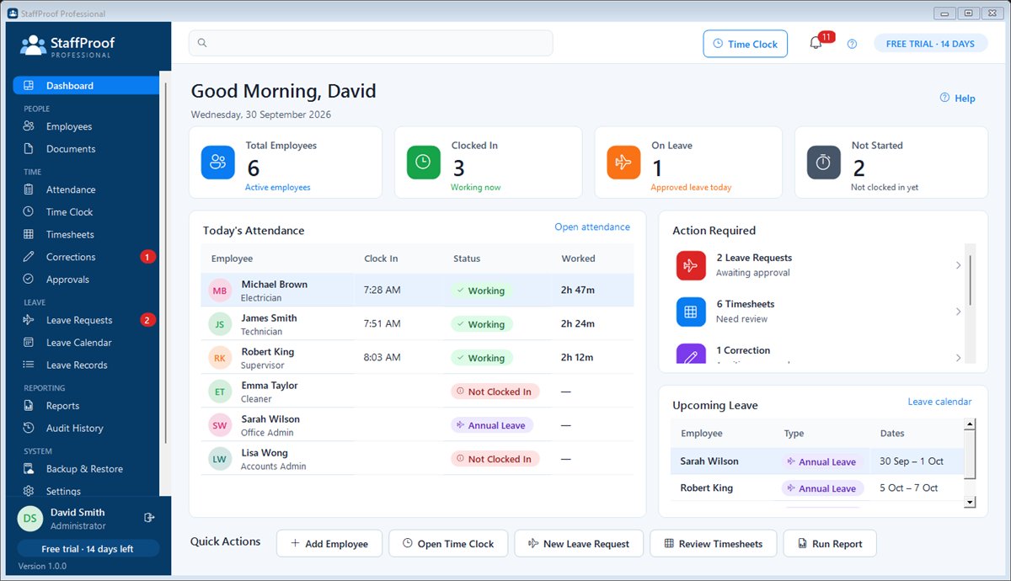
Task: Click the MB avatar for Michael Brown
Action: click(219, 290)
